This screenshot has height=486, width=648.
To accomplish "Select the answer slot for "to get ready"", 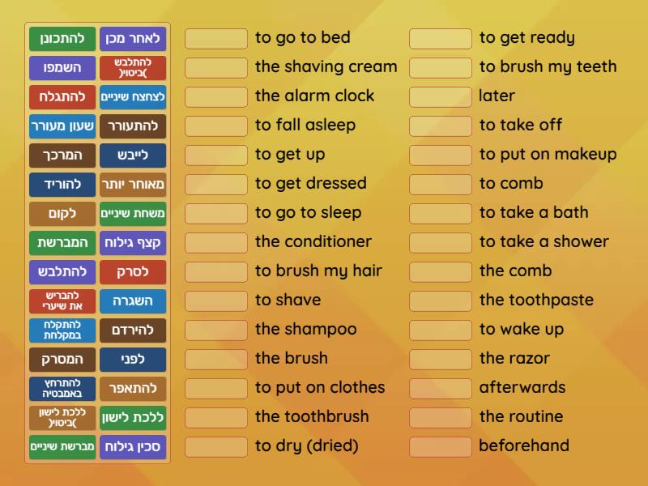I will coord(441,38).
